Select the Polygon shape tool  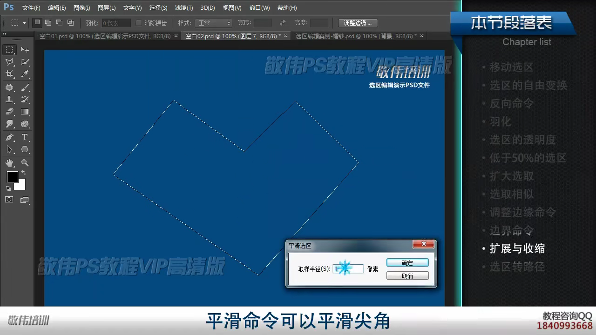click(25, 149)
